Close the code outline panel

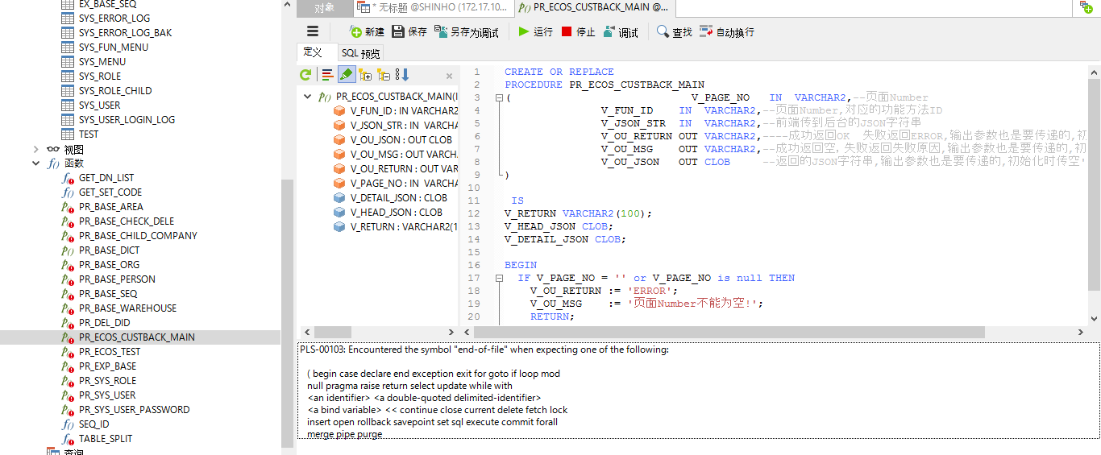click(449, 76)
